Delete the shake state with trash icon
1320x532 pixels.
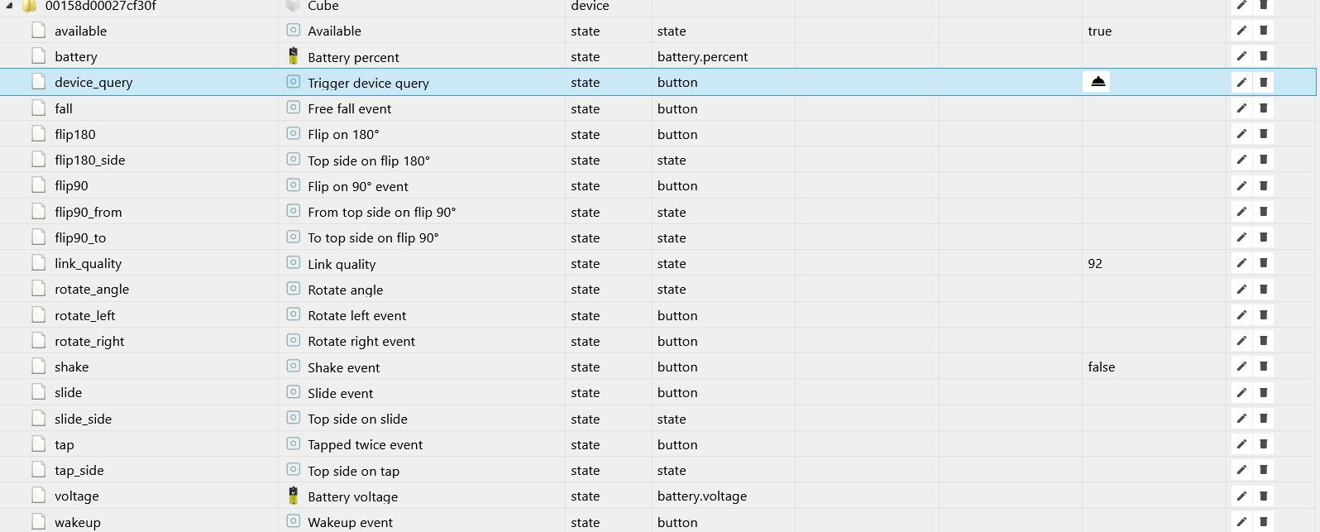point(1263,367)
